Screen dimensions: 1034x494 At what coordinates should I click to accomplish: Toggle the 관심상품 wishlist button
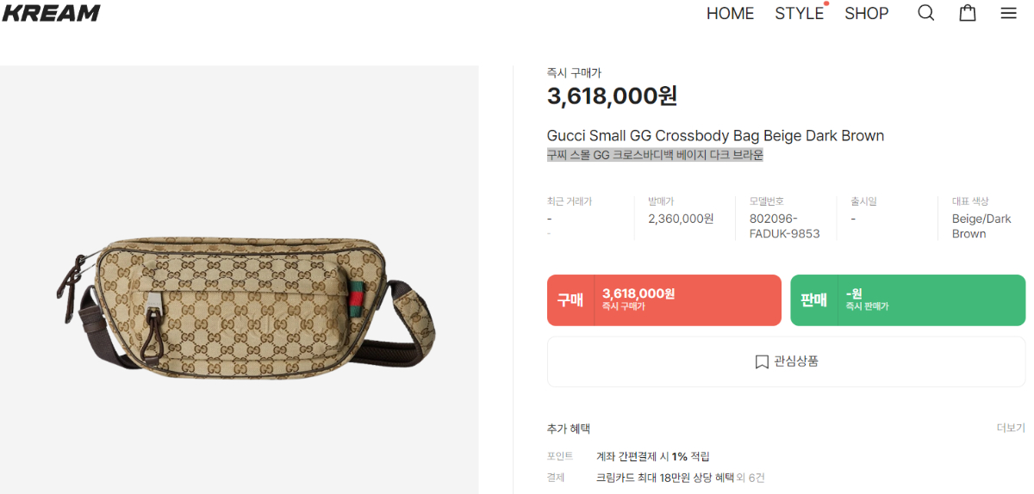click(x=786, y=361)
